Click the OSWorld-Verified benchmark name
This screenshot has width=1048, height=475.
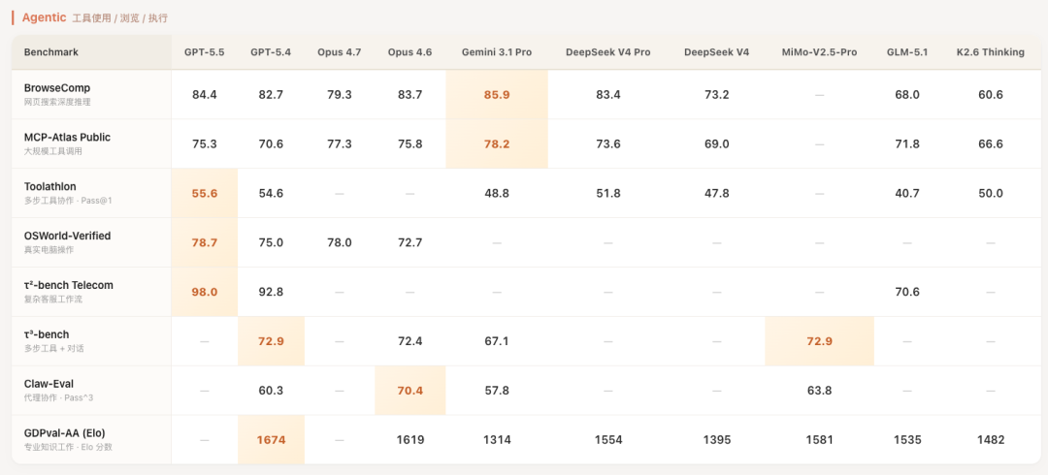[x=67, y=236]
